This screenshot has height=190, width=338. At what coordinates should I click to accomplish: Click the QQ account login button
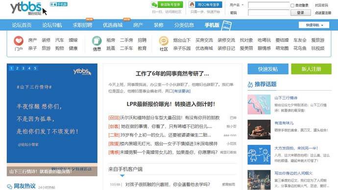point(205,4)
